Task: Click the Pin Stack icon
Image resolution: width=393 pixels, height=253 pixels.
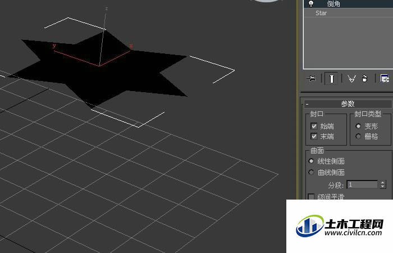Action: [312, 79]
